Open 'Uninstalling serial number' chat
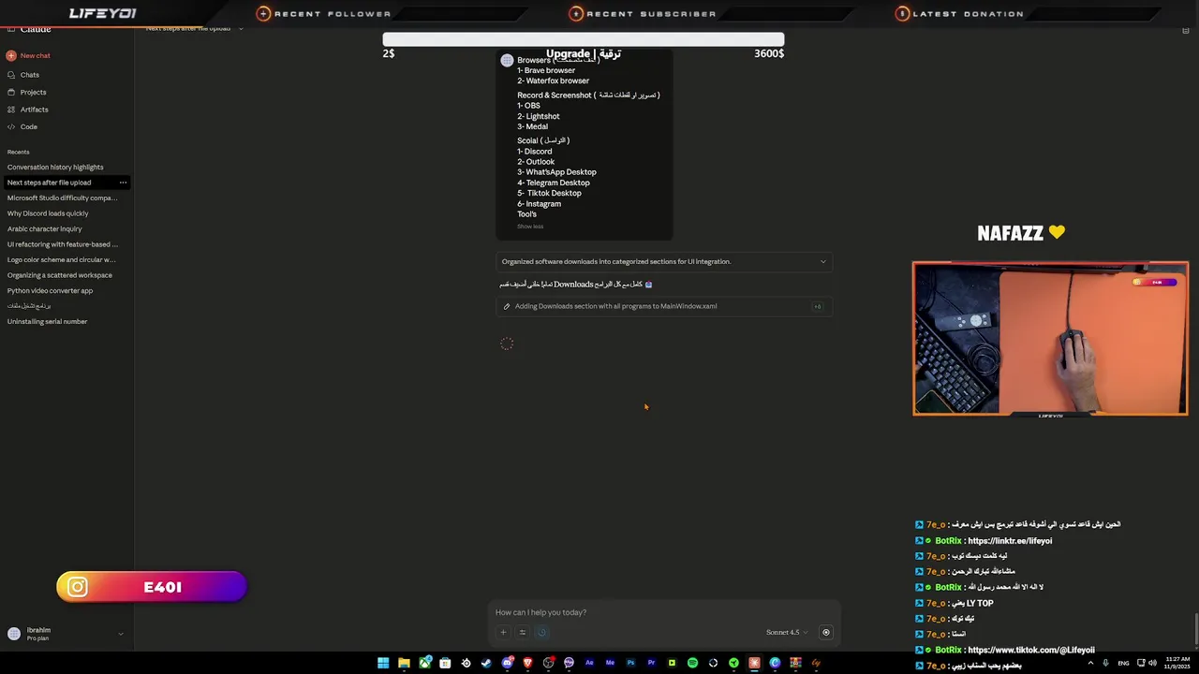1199x674 pixels. tap(48, 321)
